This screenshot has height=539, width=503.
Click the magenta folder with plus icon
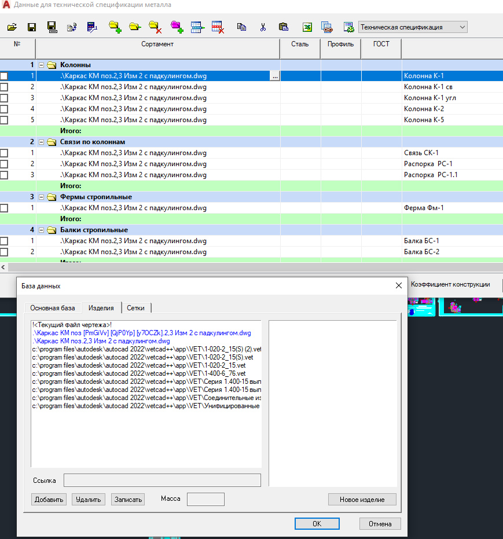point(177,27)
